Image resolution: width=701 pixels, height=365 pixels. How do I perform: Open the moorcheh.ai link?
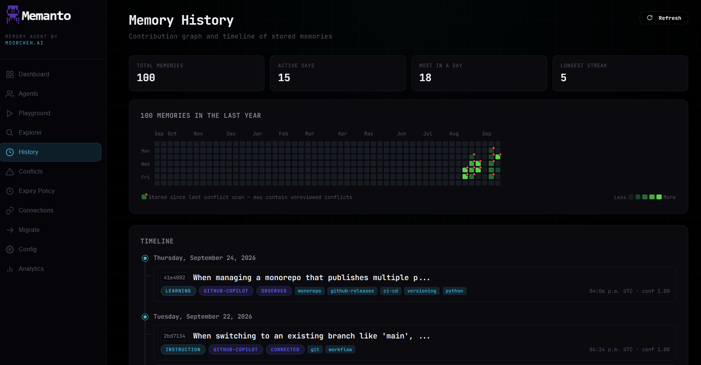point(24,43)
